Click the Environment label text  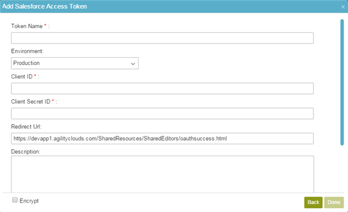click(27, 51)
